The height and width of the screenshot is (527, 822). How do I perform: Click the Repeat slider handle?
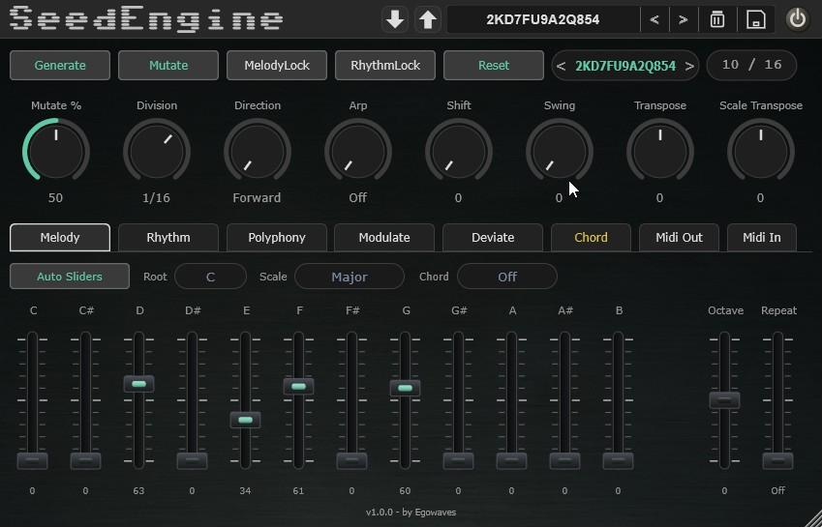click(x=778, y=461)
